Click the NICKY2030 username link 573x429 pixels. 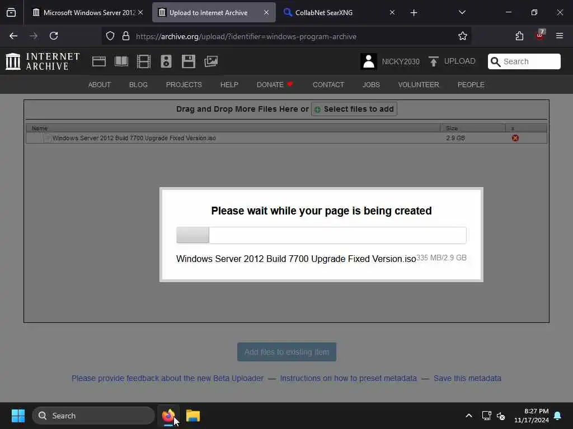click(401, 61)
